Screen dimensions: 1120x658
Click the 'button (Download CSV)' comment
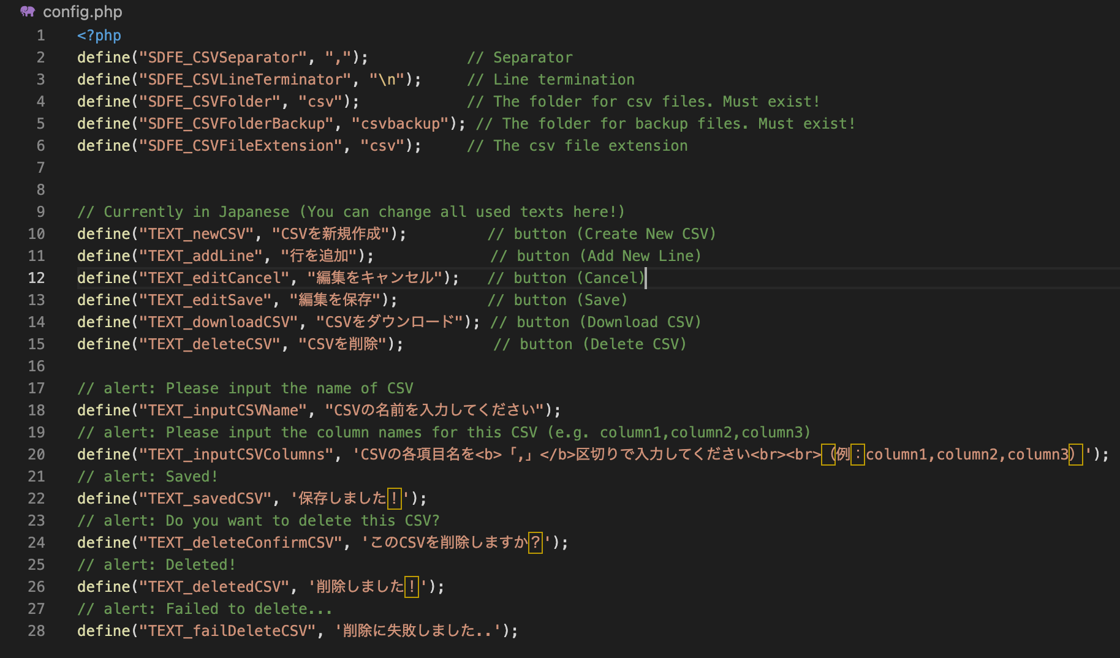pos(596,322)
